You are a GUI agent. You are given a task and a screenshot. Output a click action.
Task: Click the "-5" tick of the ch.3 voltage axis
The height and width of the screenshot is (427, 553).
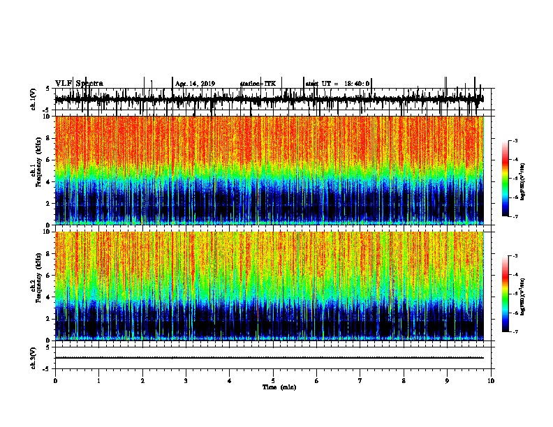point(47,369)
